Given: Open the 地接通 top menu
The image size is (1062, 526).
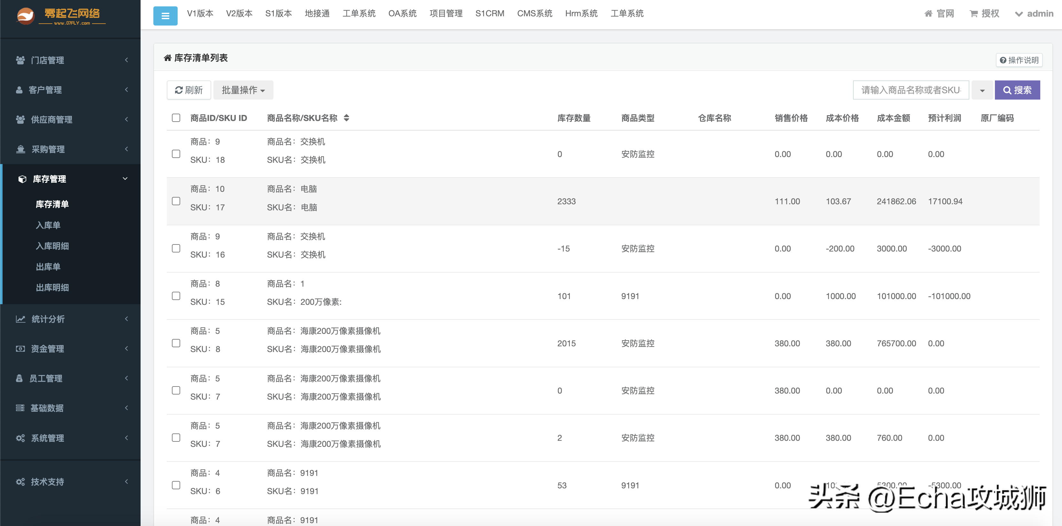Looking at the screenshot, I should point(317,14).
